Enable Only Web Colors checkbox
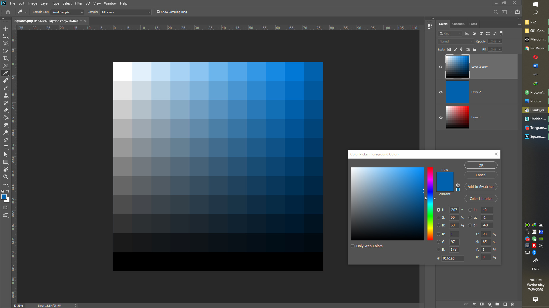Screen dimensions: 549x308 (353, 246)
